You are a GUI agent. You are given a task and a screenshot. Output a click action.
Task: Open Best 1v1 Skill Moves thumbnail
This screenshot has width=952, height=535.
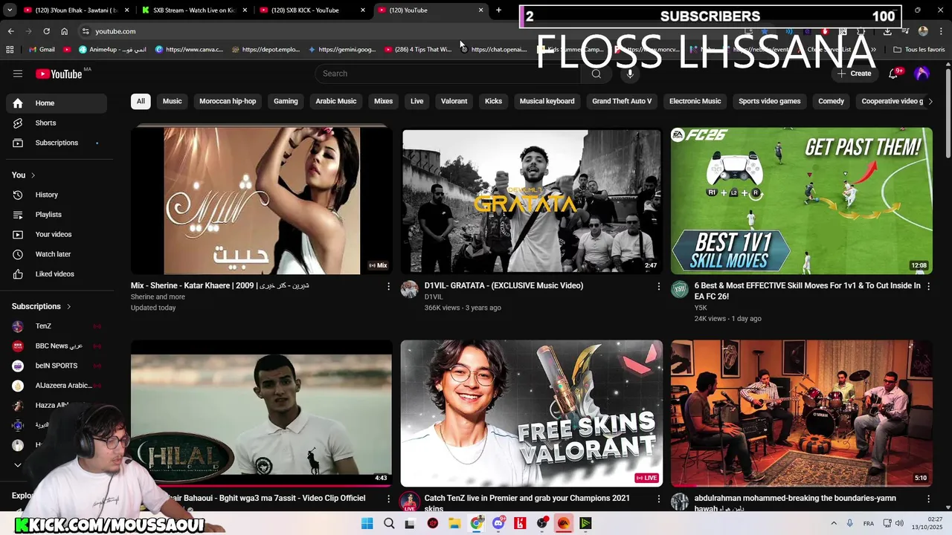tap(802, 201)
